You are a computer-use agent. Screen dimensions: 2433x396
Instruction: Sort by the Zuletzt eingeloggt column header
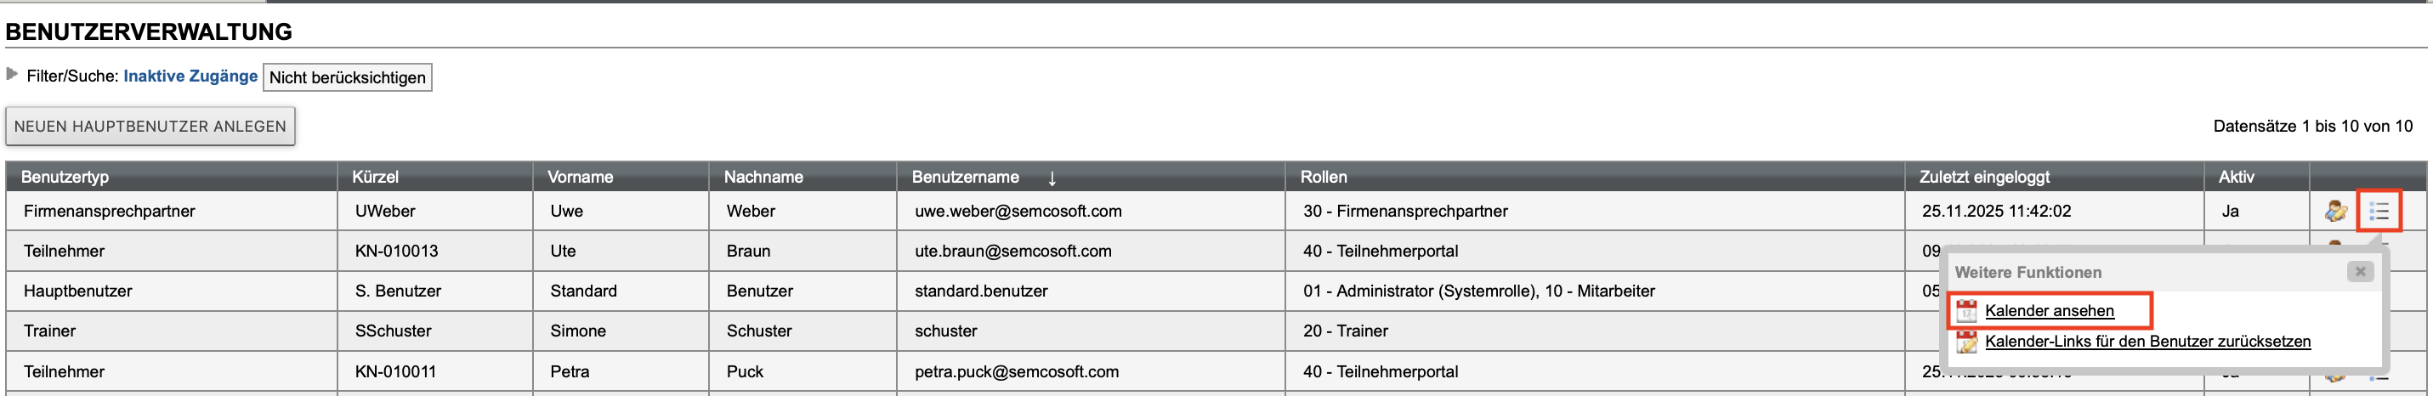tap(1983, 177)
